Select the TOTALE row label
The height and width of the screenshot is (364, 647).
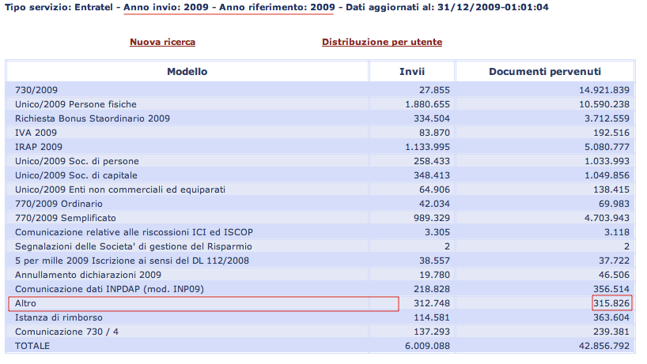pyautogui.click(x=32, y=346)
